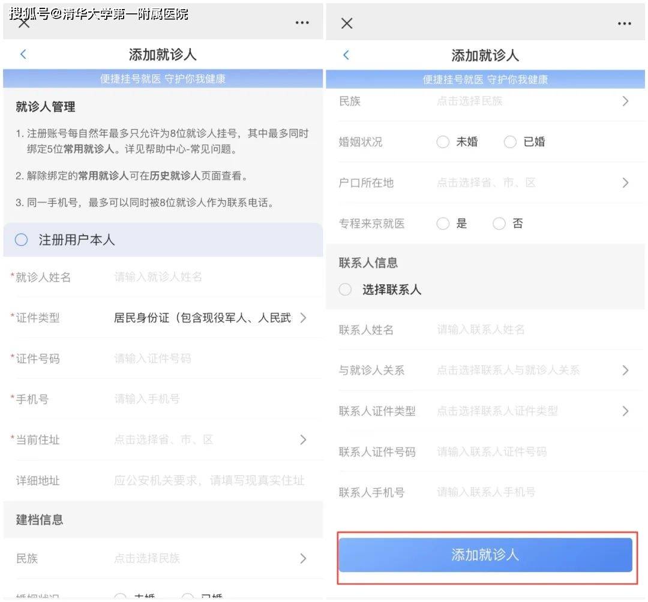Choose 否 for 专程来京就医
The width and height of the screenshot is (648, 602).
(499, 224)
